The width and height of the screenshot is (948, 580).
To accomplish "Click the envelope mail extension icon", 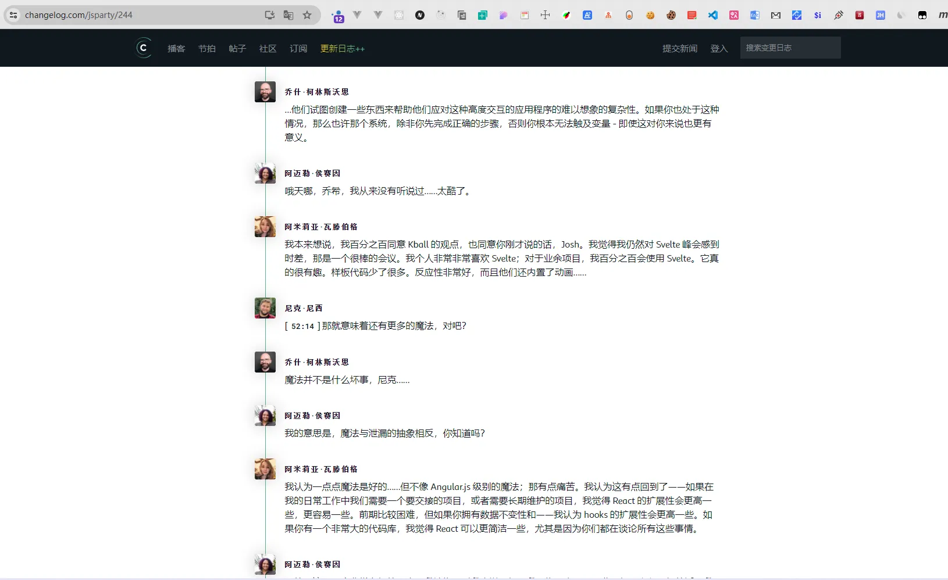I will 776,15.
